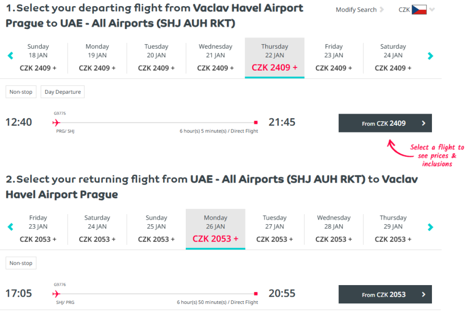Image resolution: width=467 pixels, height=314 pixels.
Task: Click previous week arrow for departing dates
Action: point(10,56)
